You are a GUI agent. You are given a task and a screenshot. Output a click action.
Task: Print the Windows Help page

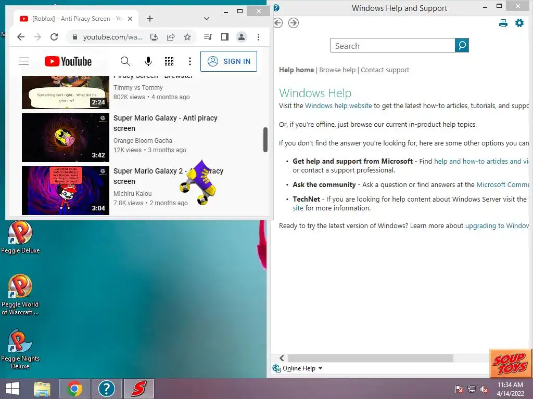point(503,23)
